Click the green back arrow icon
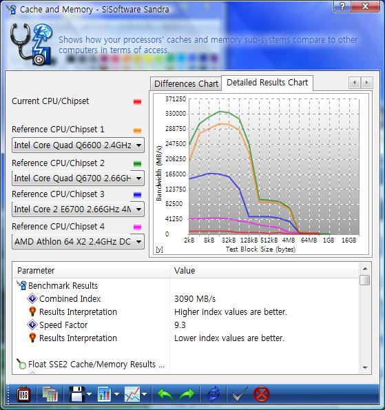The height and width of the screenshot is (410, 385). click(165, 394)
